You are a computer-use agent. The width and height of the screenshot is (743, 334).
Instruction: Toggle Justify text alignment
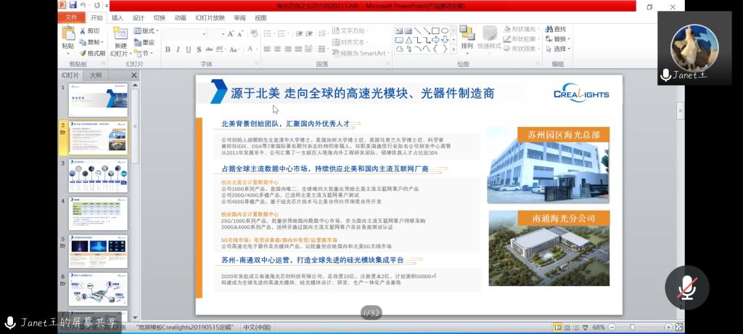[x=298, y=49]
